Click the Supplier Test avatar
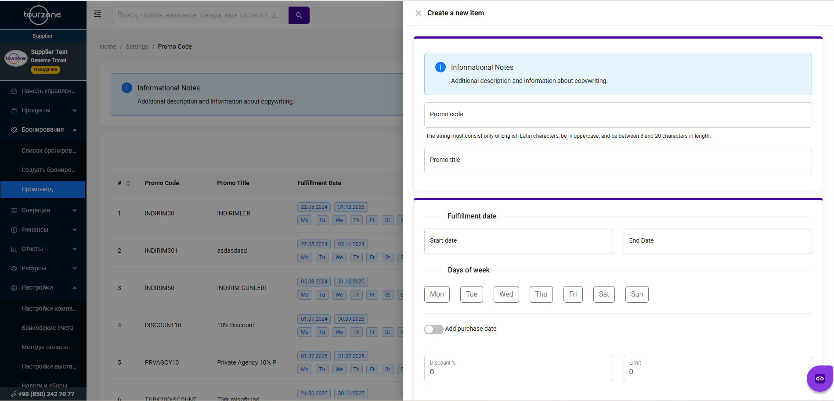Viewport: 834px width, 401px height. tap(16, 58)
